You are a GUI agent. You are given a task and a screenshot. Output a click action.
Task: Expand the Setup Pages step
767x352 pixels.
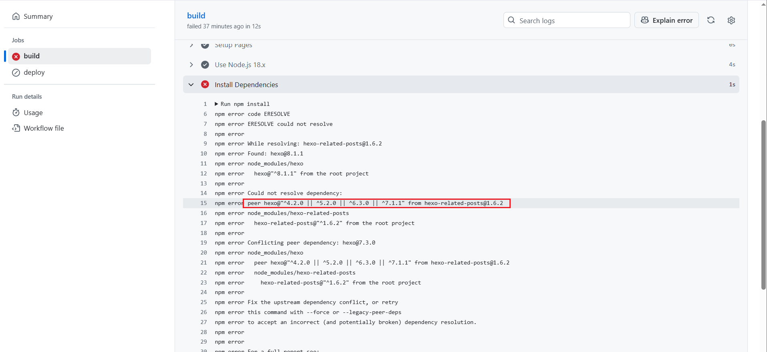191,45
